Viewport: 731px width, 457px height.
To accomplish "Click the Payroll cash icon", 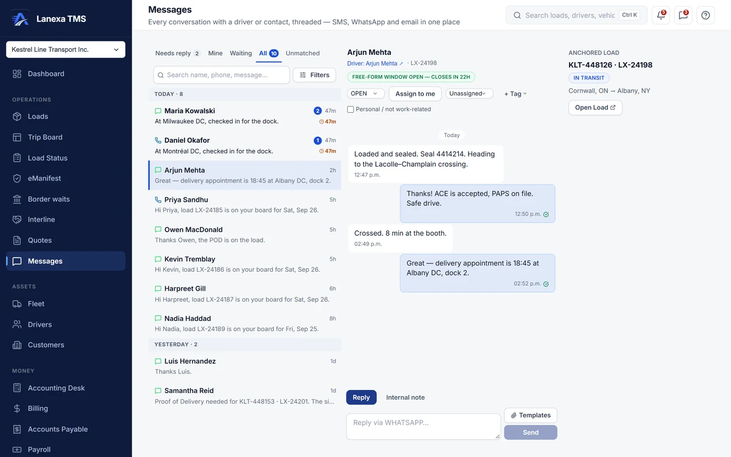I will point(17,450).
